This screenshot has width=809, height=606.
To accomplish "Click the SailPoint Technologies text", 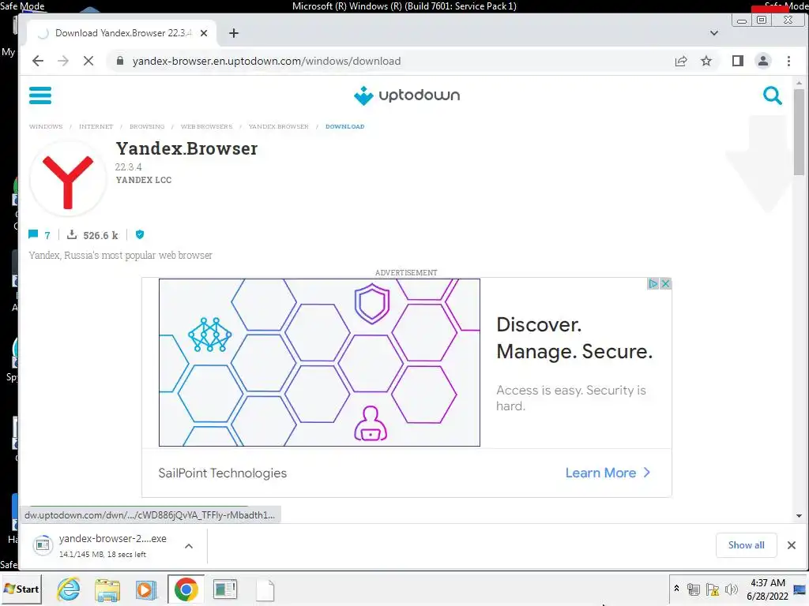I will tap(222, 473).
